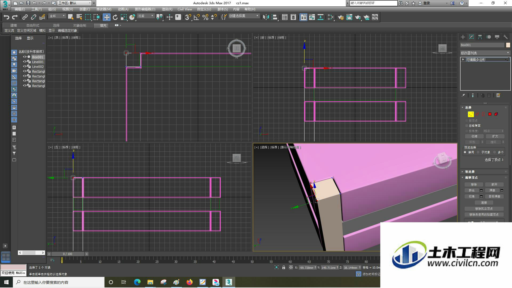This screenshot has width=512, height=288.
Task: Click the 移除孤立顶点 button
Action: click(x=484, y=209)
